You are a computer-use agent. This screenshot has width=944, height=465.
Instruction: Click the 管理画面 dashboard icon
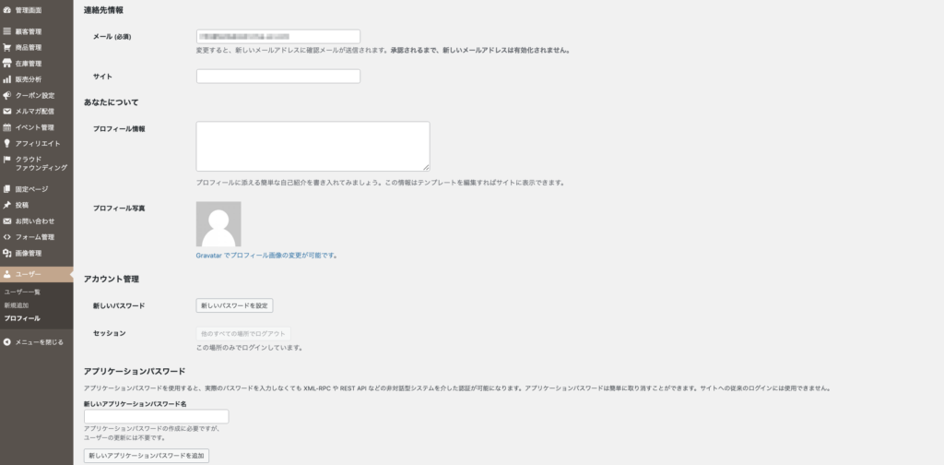coord(7,8)
